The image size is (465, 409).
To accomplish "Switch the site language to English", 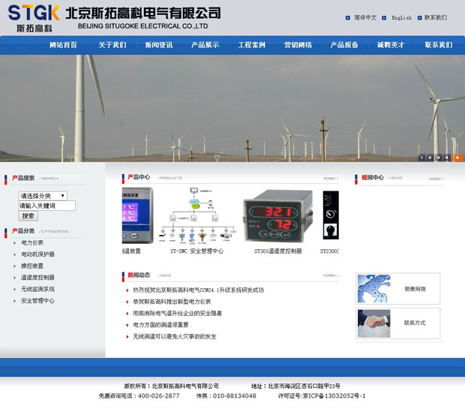I will click(401, 18).
